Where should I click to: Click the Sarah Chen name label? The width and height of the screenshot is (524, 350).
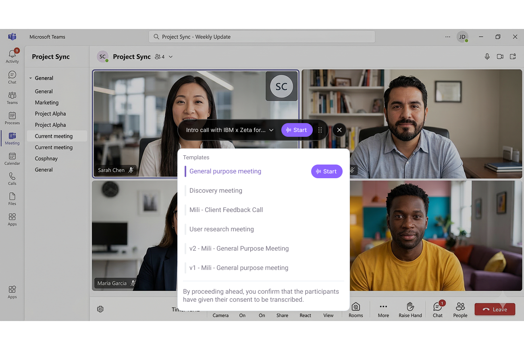point(111,170)
